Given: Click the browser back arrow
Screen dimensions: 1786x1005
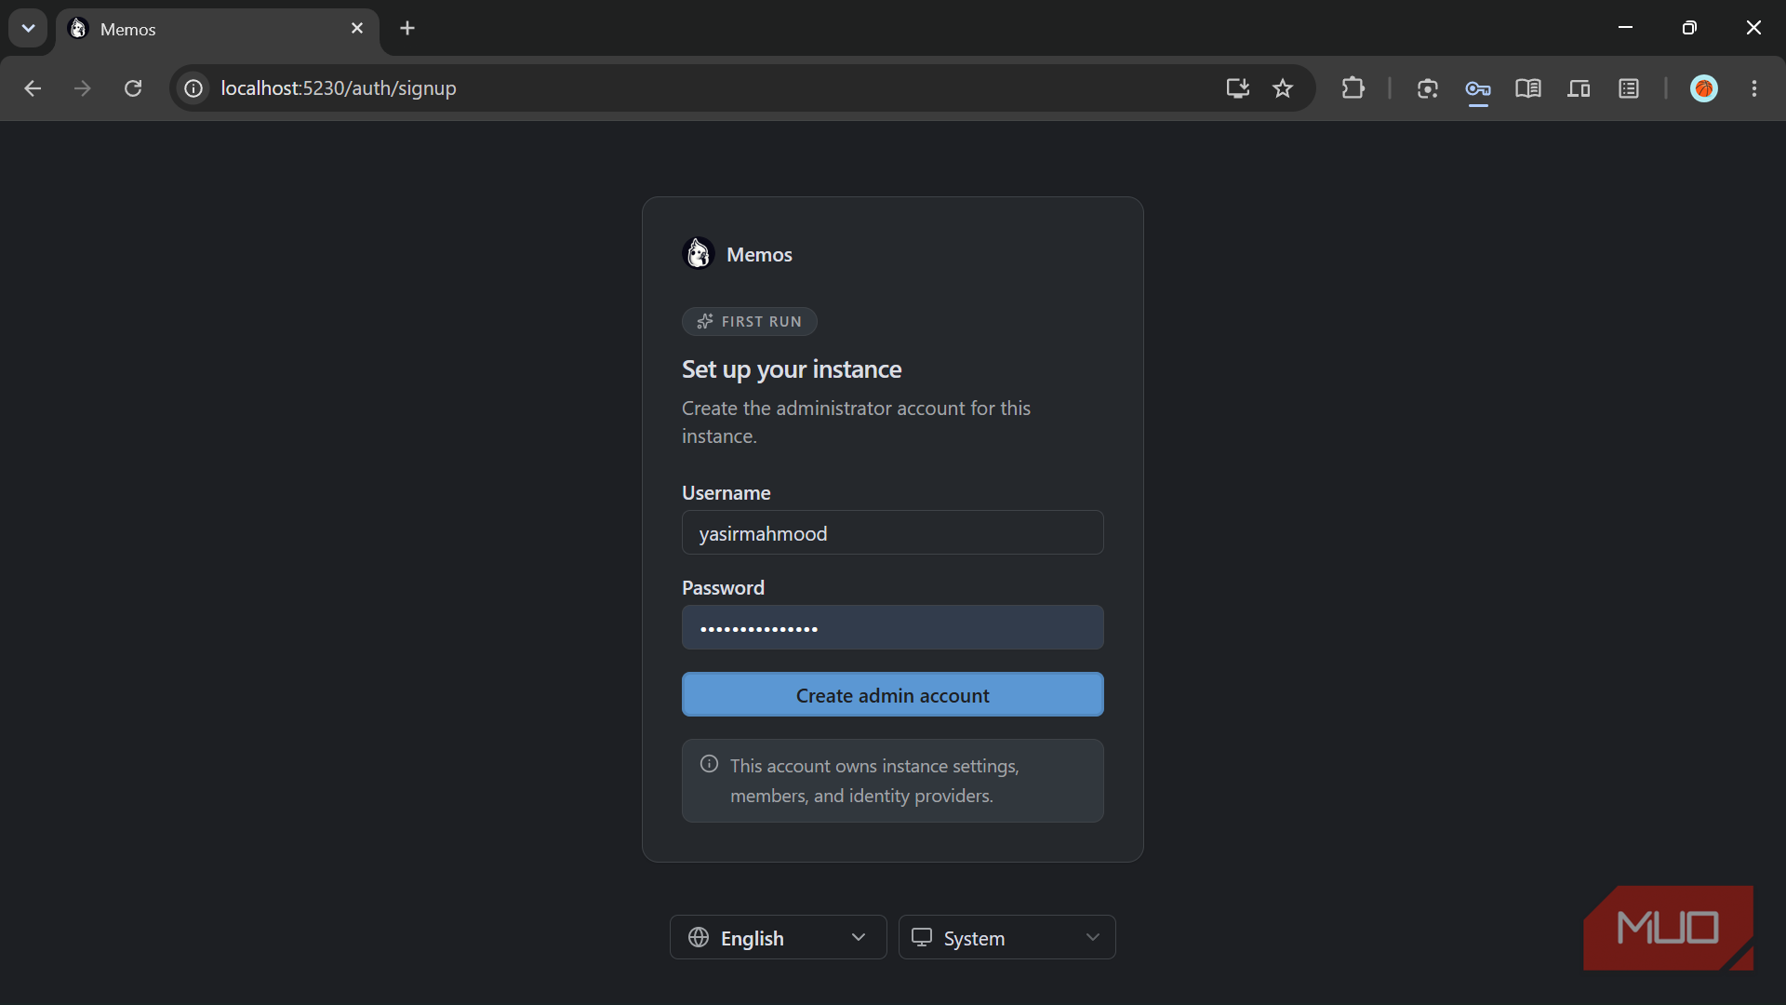Looking at the screenshot, I should coord(33,88).
